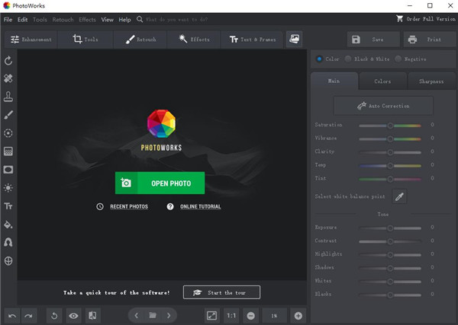Click the white balance eyedropper

click(399, 196)
